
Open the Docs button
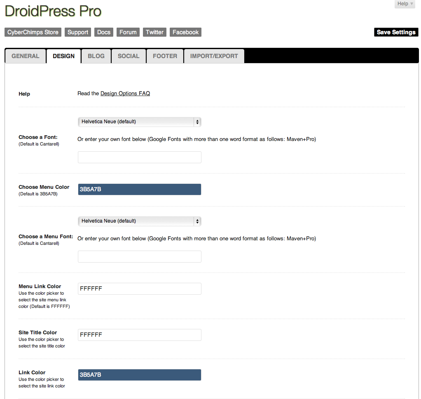104,32
